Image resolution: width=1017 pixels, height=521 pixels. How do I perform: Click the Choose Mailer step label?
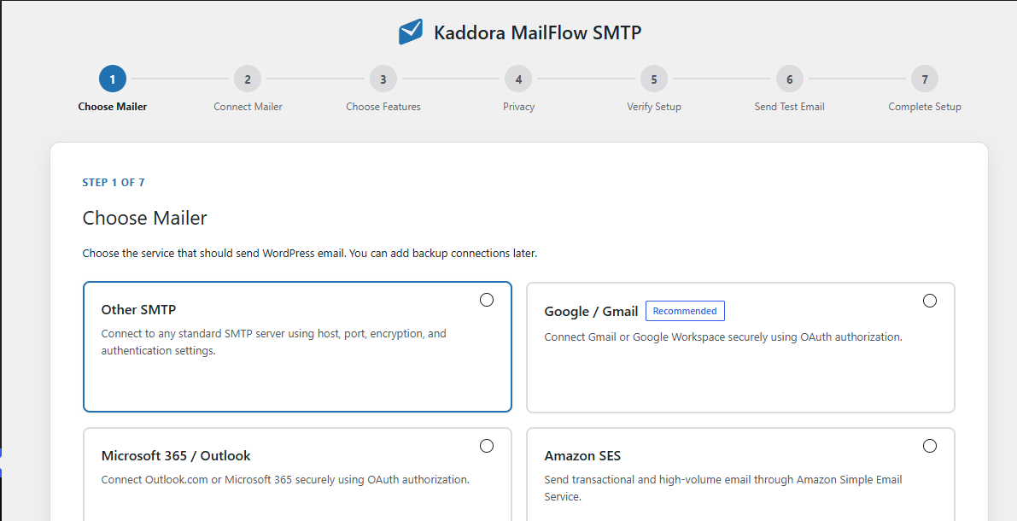112,107
